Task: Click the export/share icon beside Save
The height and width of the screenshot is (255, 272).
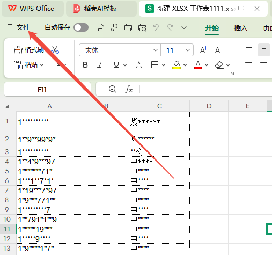Action: (114, 28)
